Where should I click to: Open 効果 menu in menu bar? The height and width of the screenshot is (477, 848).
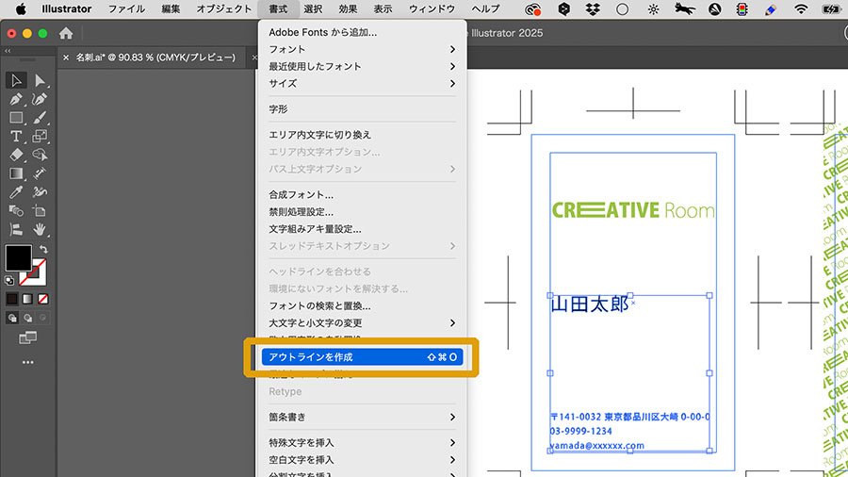[x=348, y=9]
